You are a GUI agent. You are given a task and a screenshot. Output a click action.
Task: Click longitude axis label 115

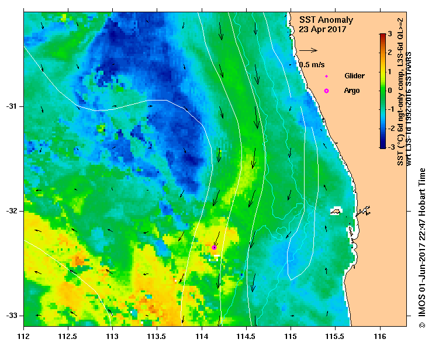291,337
